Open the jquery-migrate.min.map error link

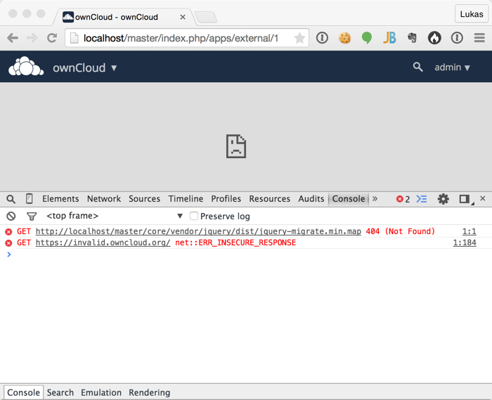tap(198, 231)
